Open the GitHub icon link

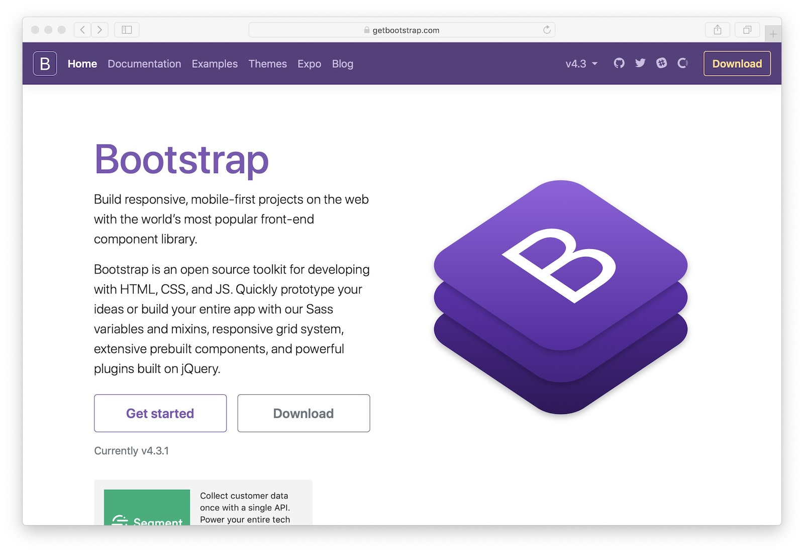click(619, 63)
